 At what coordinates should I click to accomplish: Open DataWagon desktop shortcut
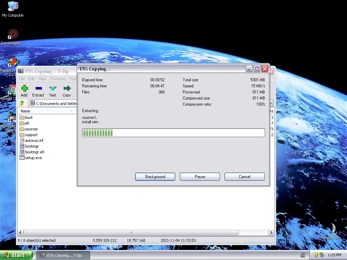click(13, 37)
